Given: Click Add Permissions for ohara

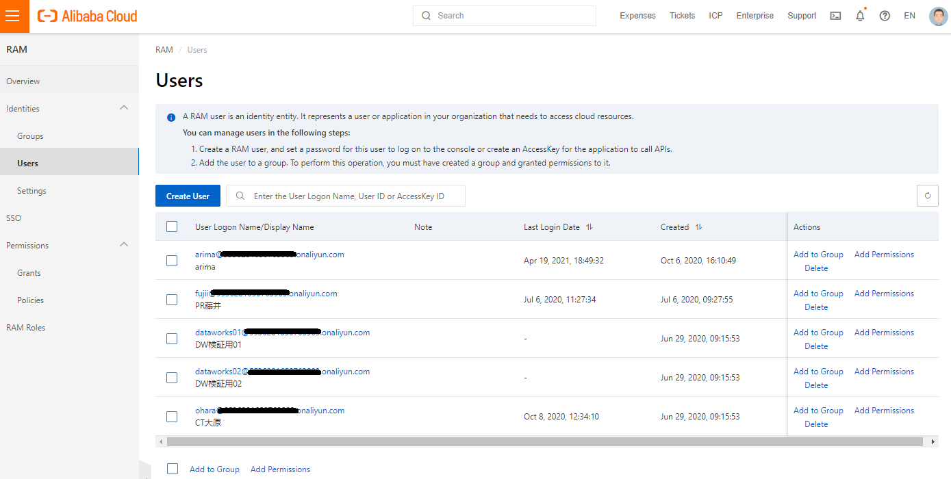Looking at the screenshot, I should (884, 411).
